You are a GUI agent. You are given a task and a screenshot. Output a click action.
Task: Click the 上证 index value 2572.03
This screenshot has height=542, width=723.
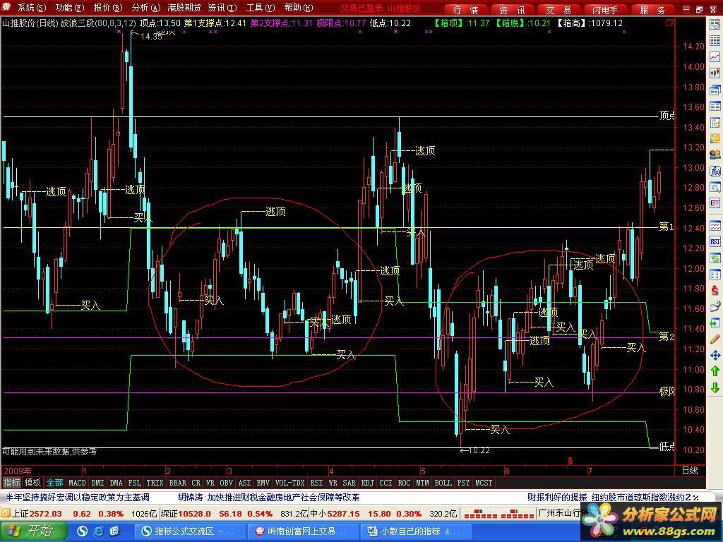coord(46,514)
